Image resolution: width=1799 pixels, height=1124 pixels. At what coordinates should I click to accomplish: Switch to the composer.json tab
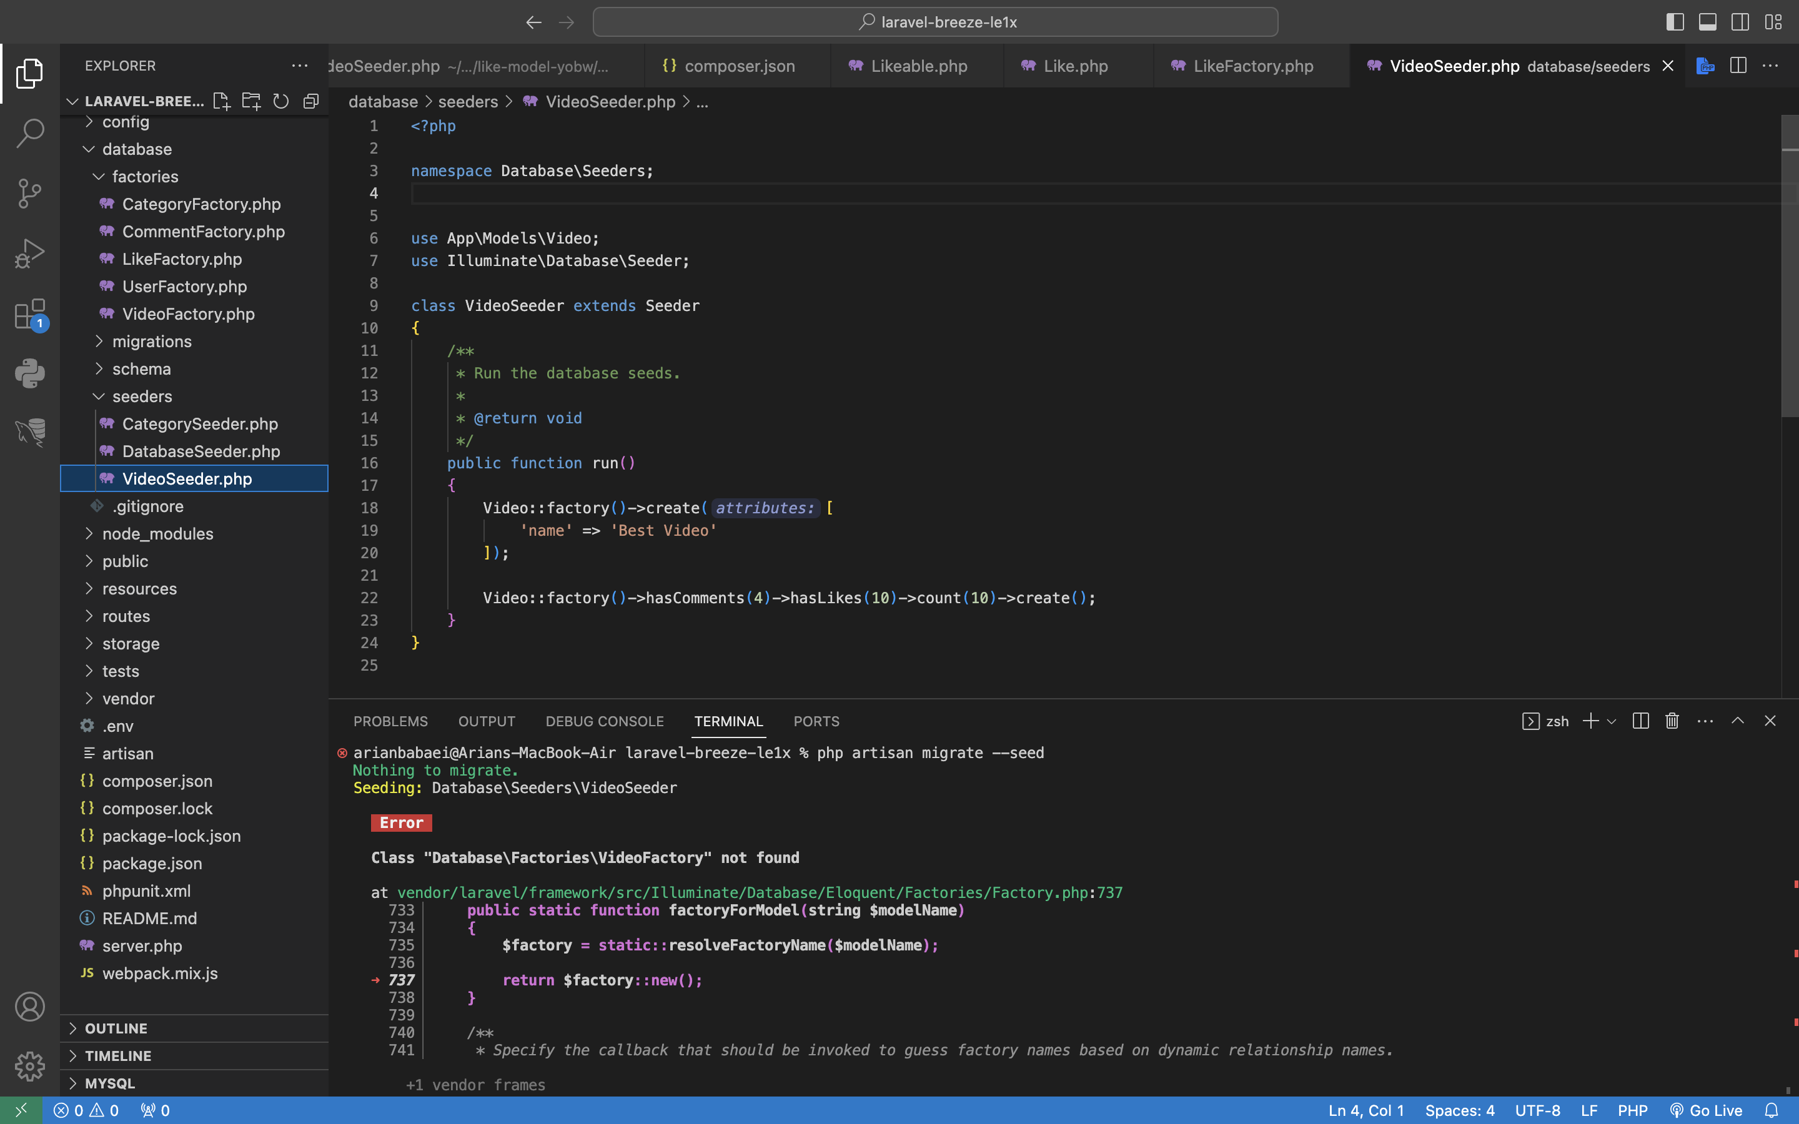pyautogui.click(x=738, y=66)
